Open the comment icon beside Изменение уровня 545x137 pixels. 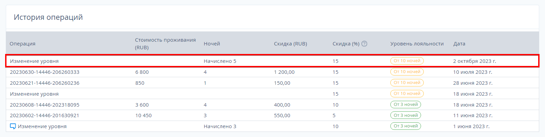13,126
